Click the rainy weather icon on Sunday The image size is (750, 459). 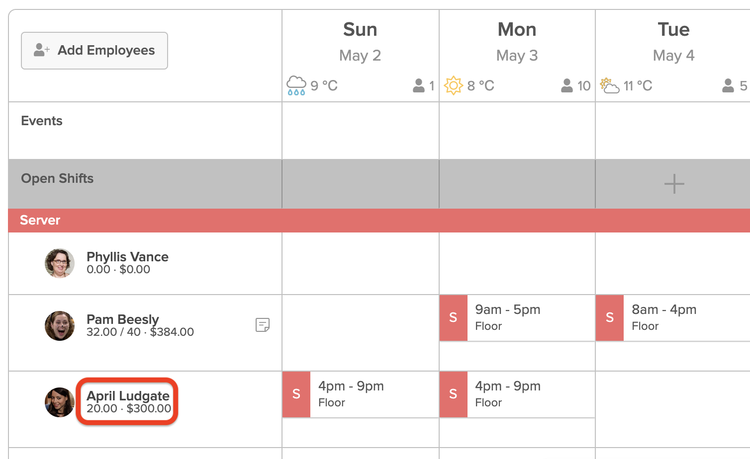tap(296, 85)
